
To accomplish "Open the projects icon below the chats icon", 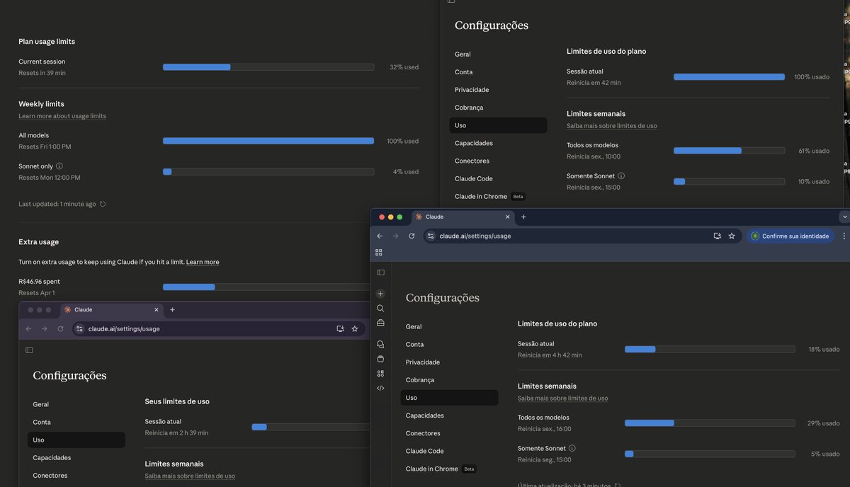I will point(380,359).
